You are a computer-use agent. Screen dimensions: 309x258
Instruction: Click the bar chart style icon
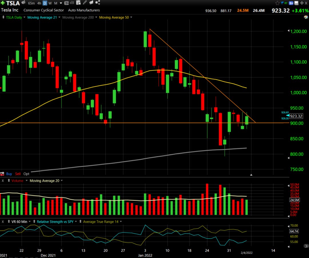click(x=72, y=3)
